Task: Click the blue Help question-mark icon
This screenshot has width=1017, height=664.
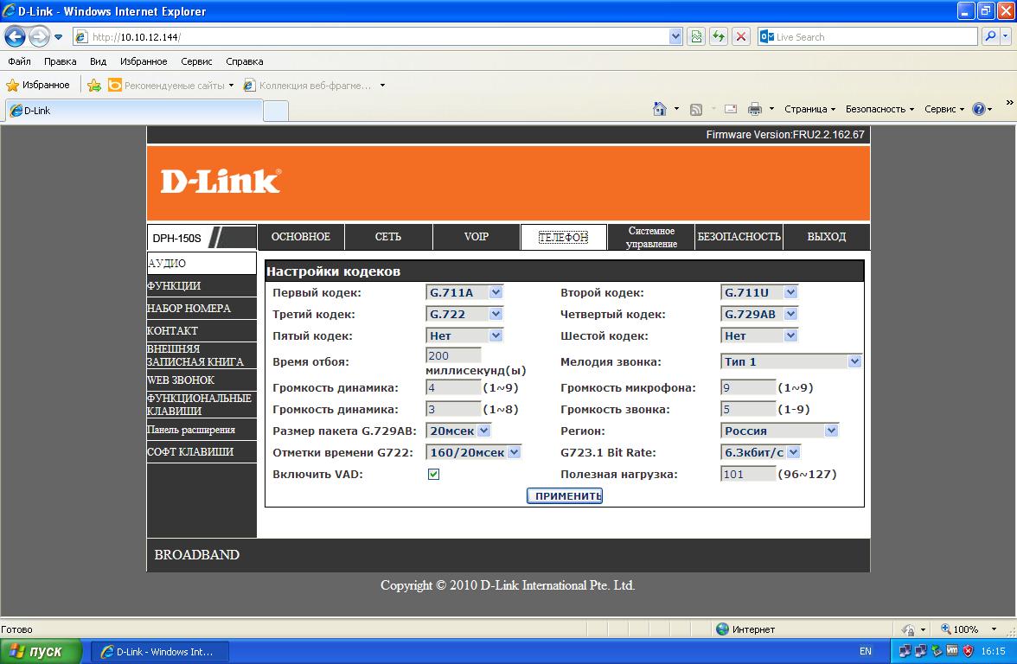Action: (x=978, y=109)
